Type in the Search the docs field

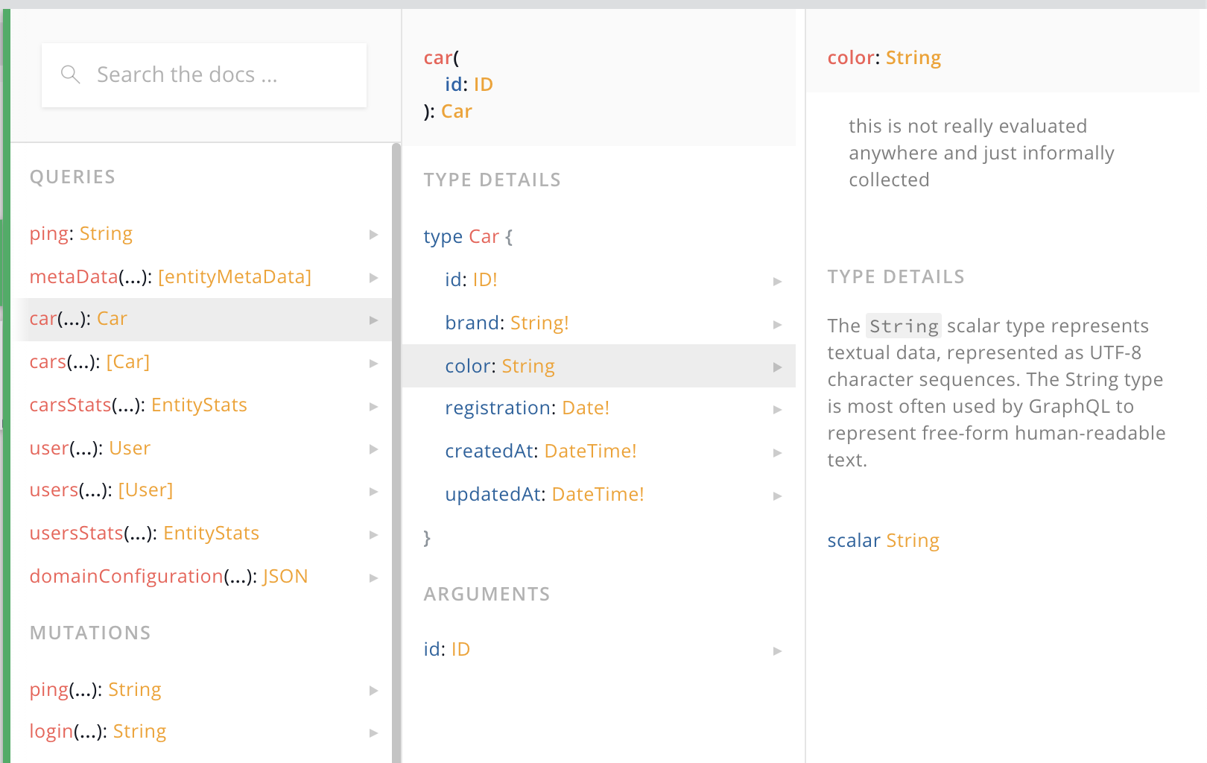216,75
